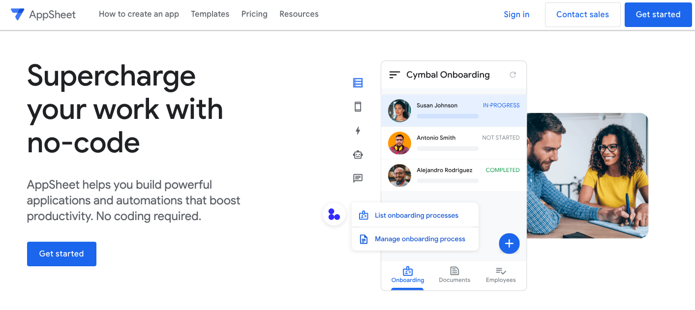Click Alejandro Rodriguez's avatar
The width and height of the screenshot is (695, 310).
pos(399,175)
